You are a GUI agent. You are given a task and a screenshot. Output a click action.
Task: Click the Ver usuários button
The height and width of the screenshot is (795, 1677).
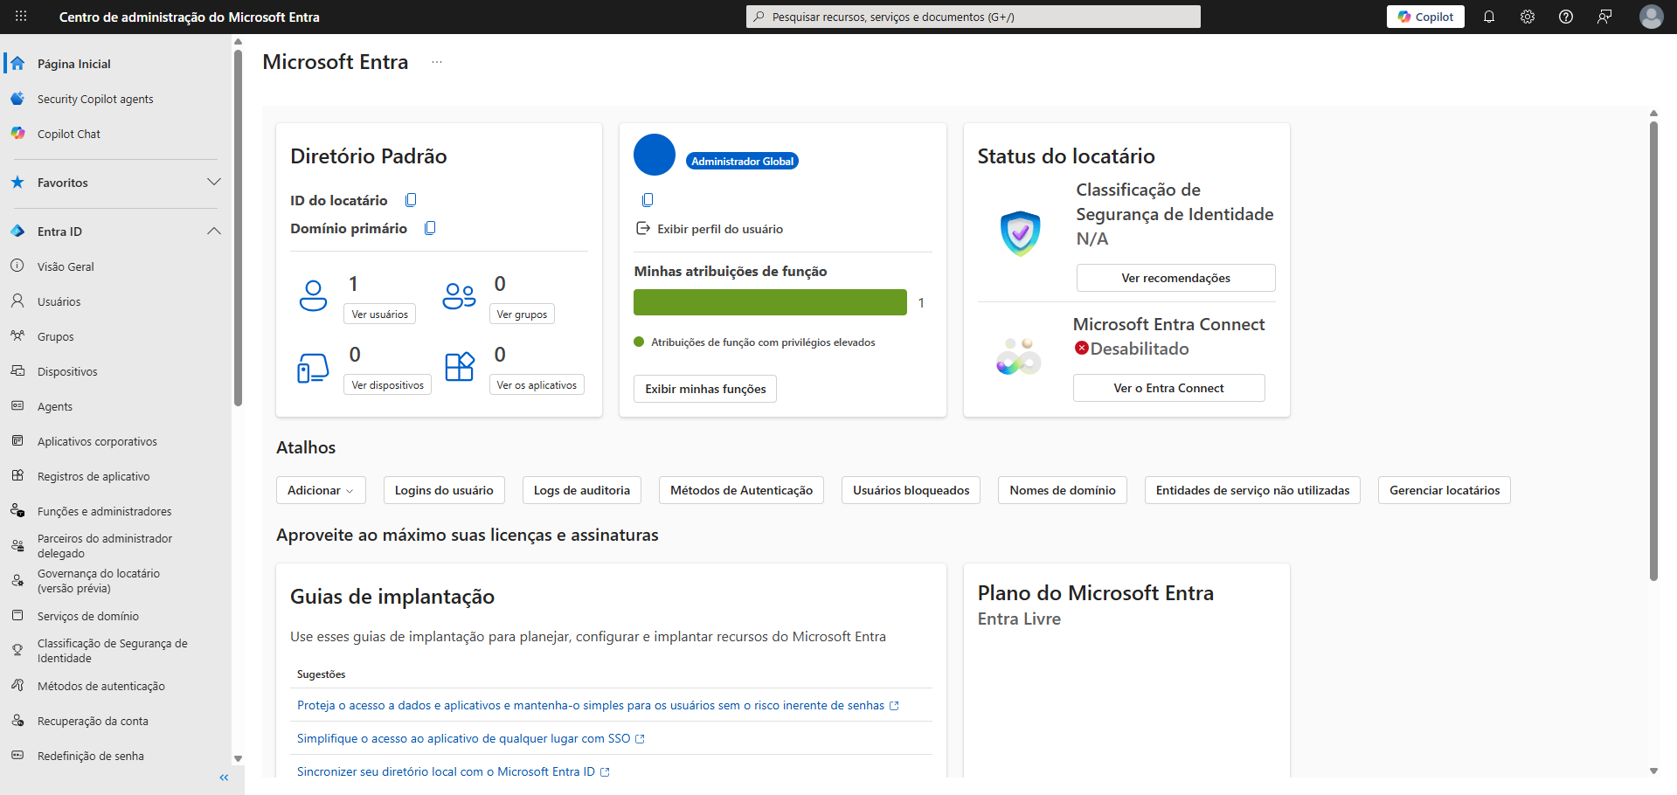[x=379, y=314]
